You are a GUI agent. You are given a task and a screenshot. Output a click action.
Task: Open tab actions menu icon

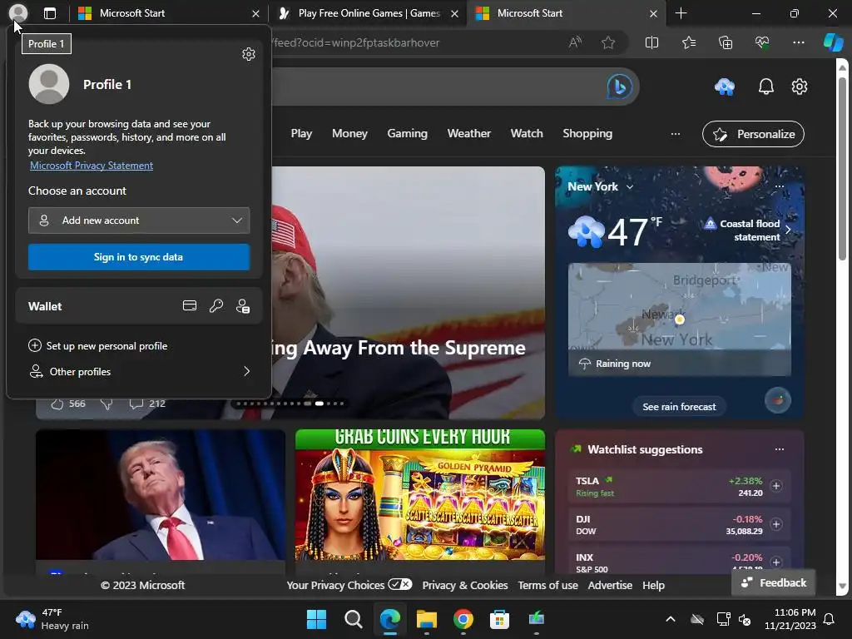click(49, 13)
